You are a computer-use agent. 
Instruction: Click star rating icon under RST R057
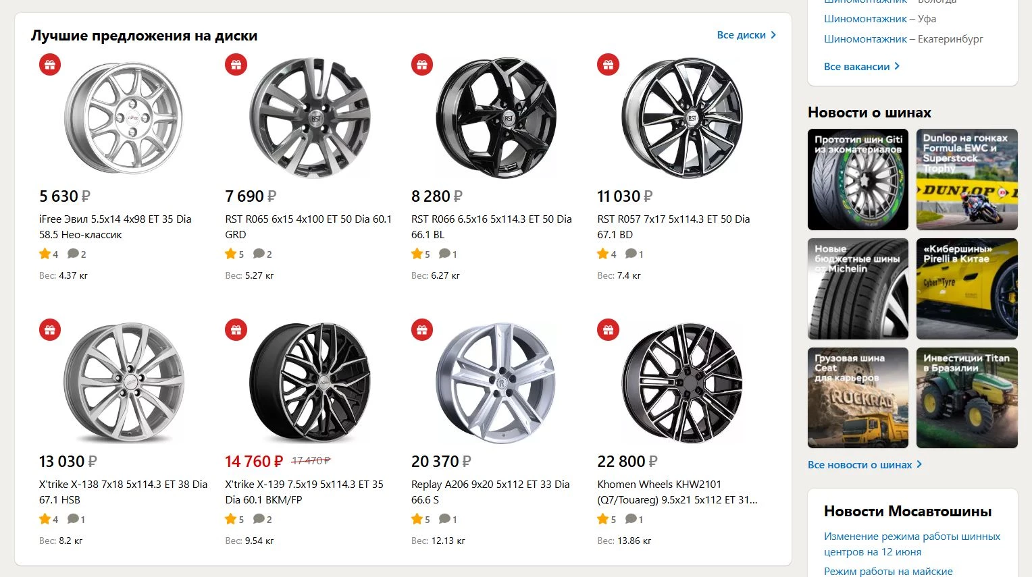click(x=603, y=254)
